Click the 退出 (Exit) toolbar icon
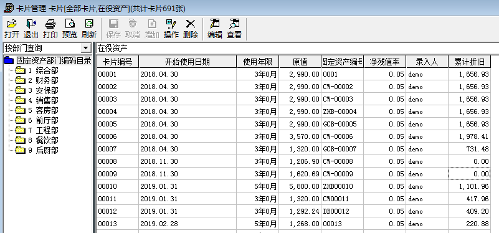 31,29
